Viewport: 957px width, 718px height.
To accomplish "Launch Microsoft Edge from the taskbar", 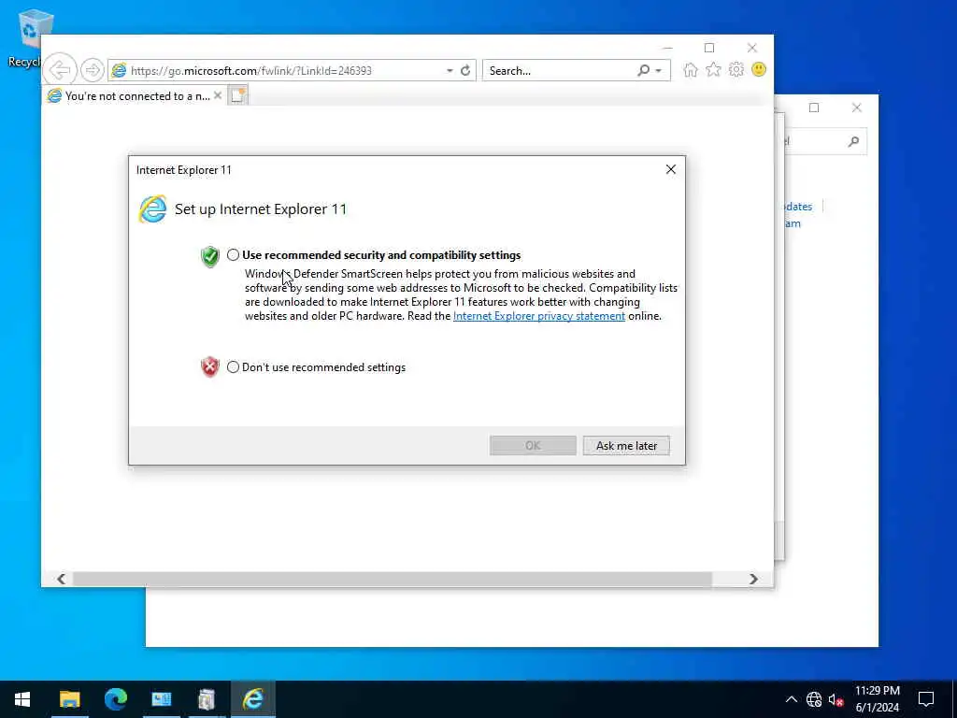I will point(115,699).
